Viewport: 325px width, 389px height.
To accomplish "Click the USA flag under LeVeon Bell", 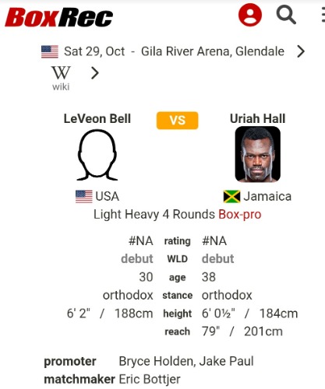I will [x=84, y=197].
